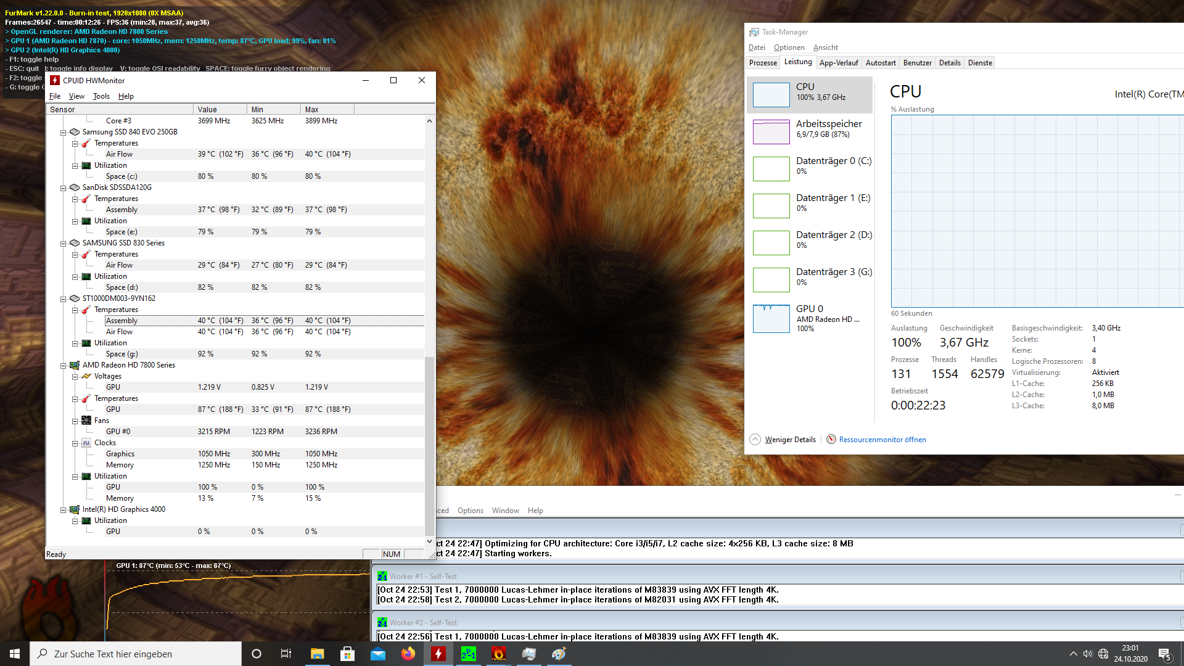This screenshot has height=666, width=1184.
Task: Click the volume icon in system tray
Action: coord(1087,654)
